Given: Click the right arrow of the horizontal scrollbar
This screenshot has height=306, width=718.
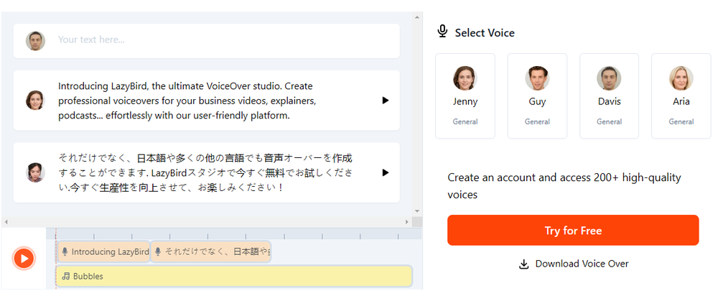Looking at the screenshot, I should 406,222.
